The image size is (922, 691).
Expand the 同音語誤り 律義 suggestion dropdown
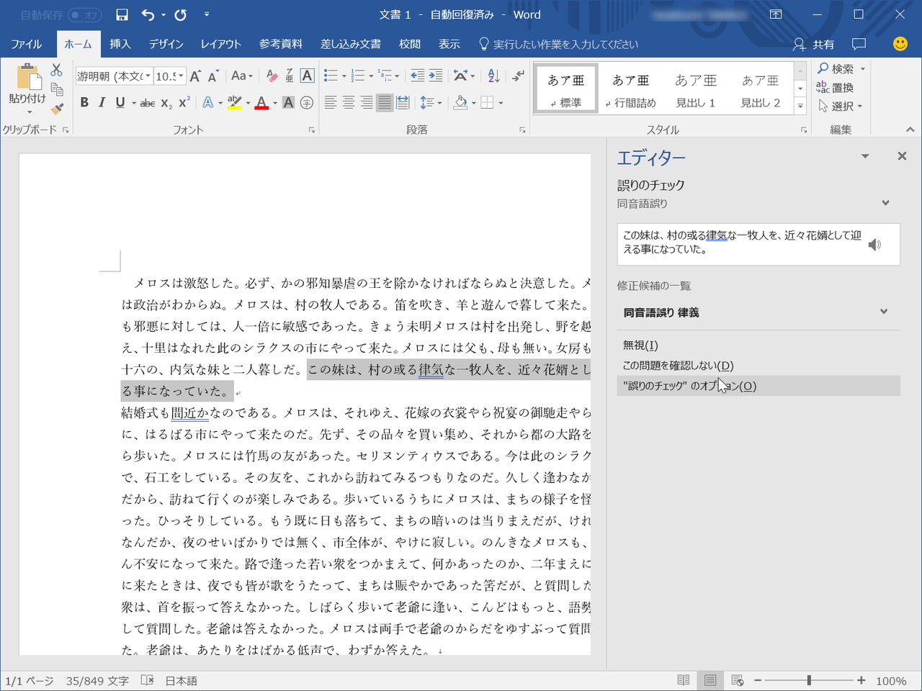[x=884, y=312]
